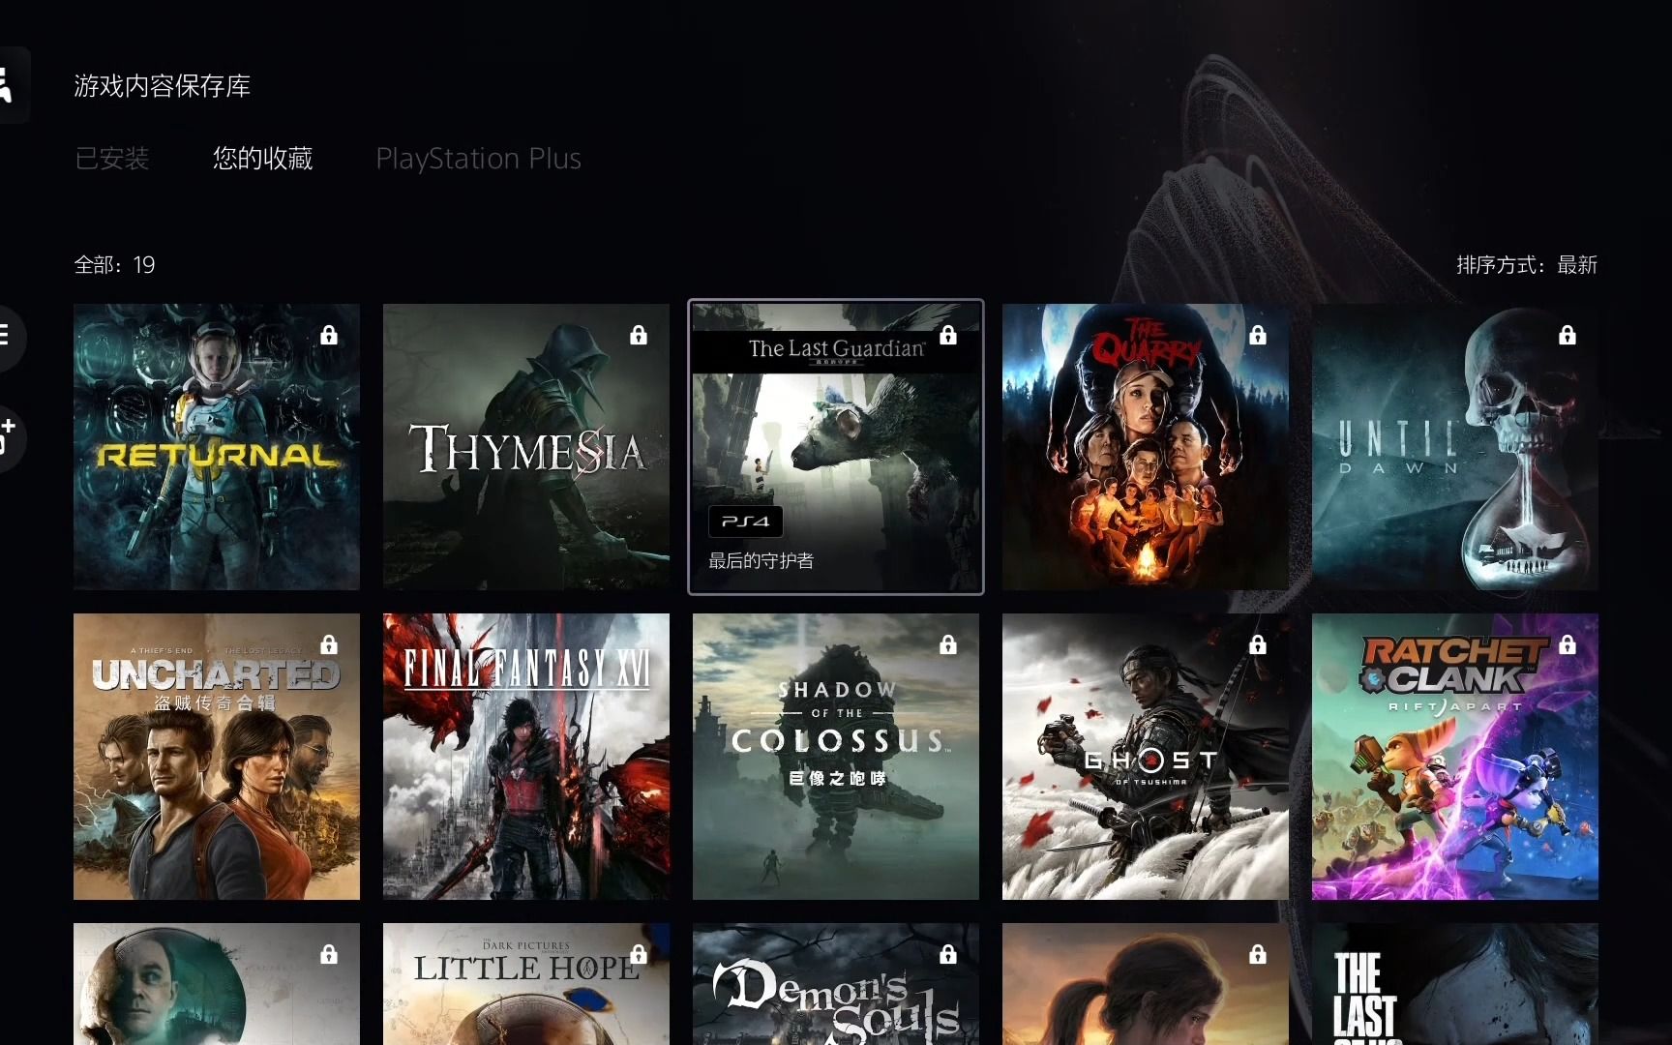
Task: Select the Returnal game tile
Action: [217, 447]
